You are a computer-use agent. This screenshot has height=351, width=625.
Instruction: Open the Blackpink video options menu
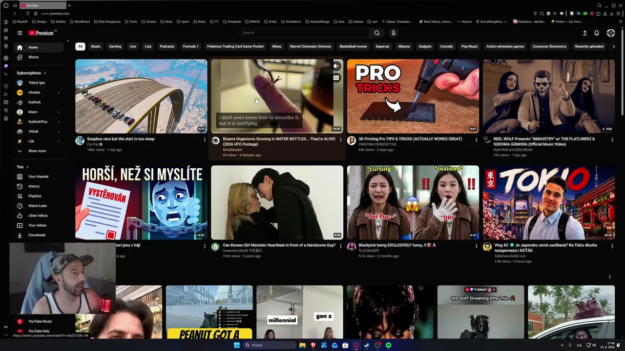[476, 246]
